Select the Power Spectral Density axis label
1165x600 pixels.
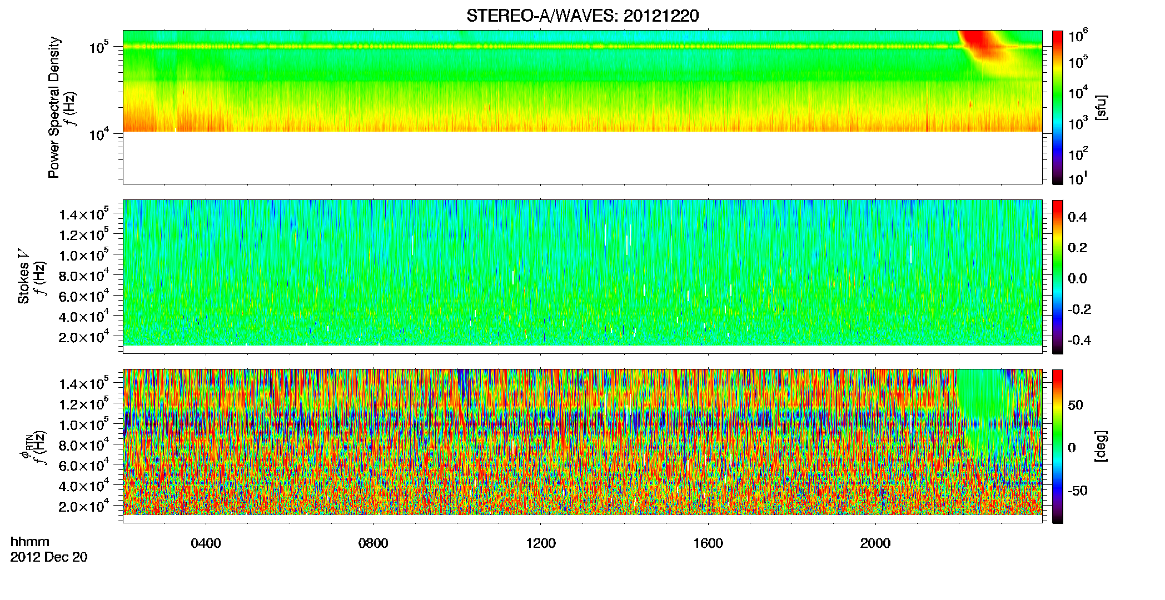point(54,107)
